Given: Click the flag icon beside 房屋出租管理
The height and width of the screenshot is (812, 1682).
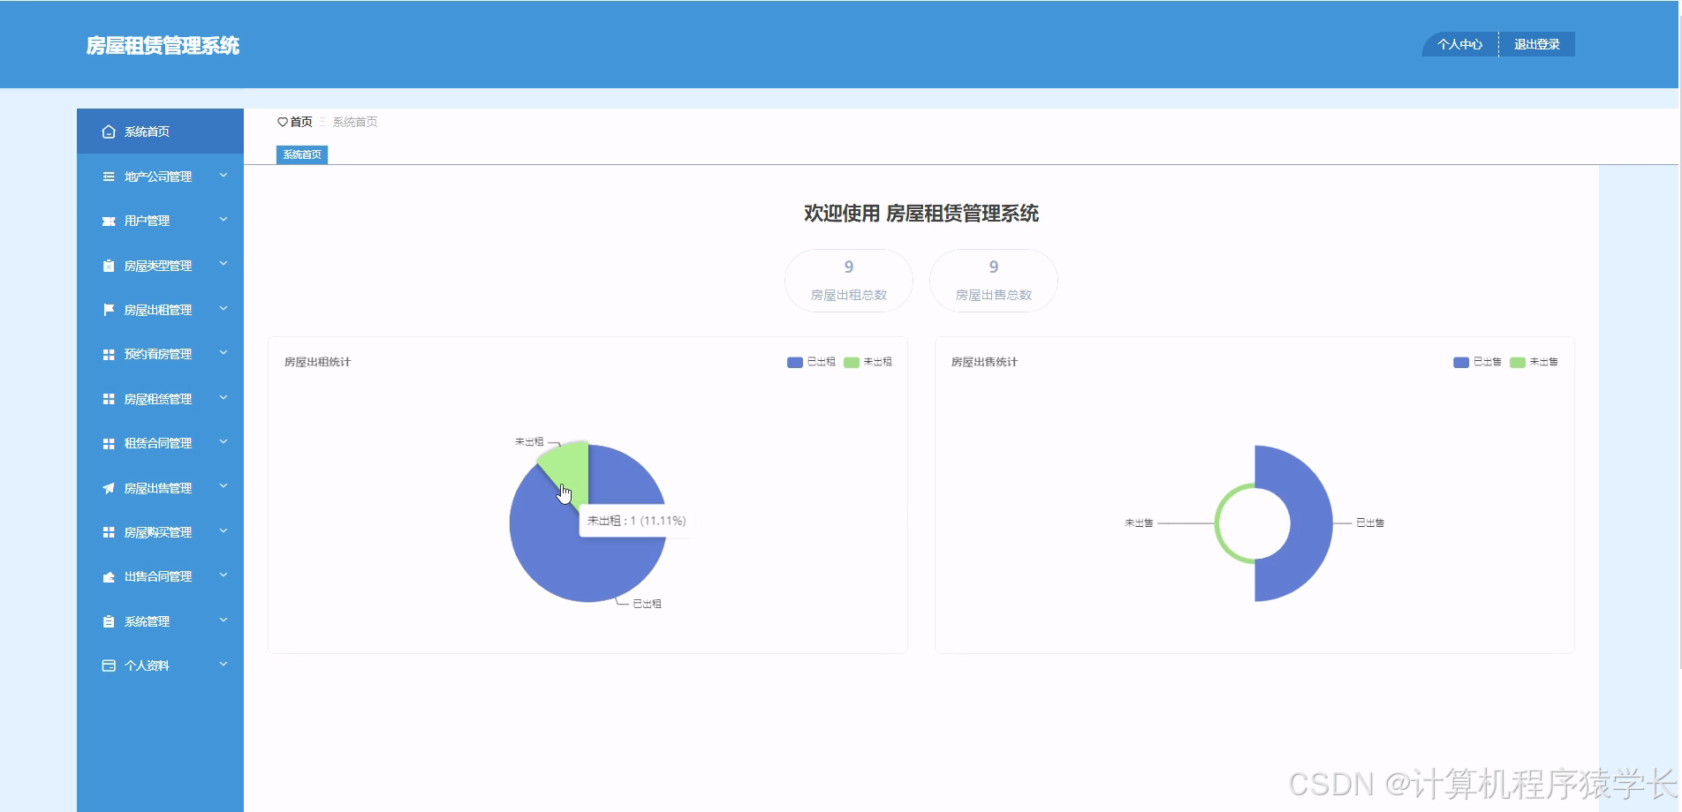Looking at the screenshot, I should coord(109,310).
